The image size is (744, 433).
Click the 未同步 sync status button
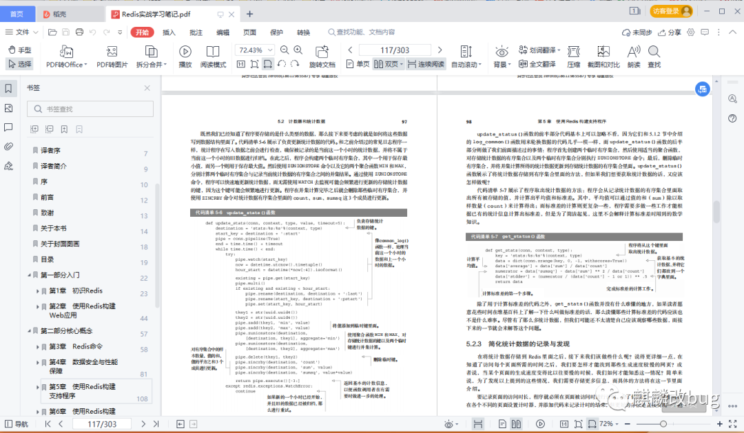point(637,32)
